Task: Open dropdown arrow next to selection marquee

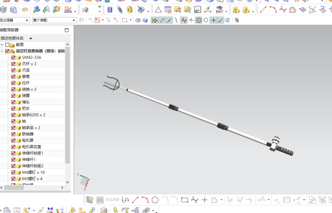Action: (x=130, y=20)
